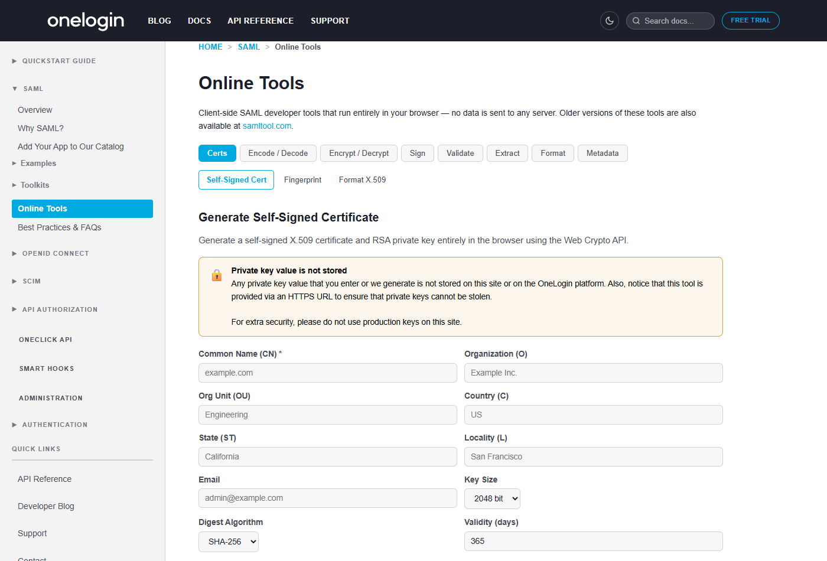Toggle dark mode moon icon

(x=610, y=21)
